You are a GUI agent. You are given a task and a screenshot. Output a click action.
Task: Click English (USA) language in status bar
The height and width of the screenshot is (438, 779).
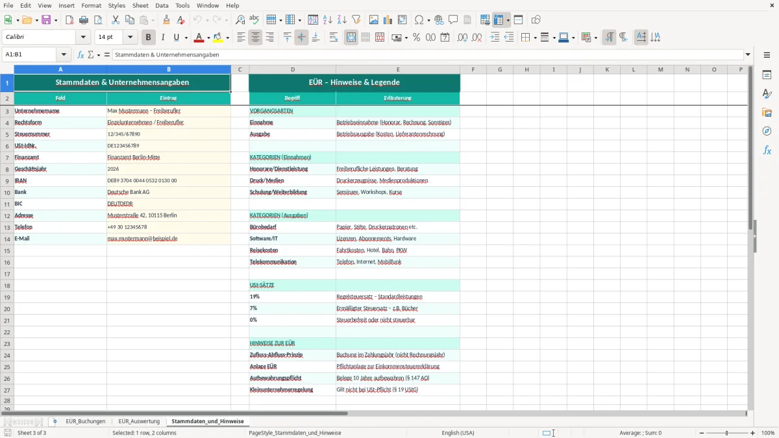(x=458, y=433)
